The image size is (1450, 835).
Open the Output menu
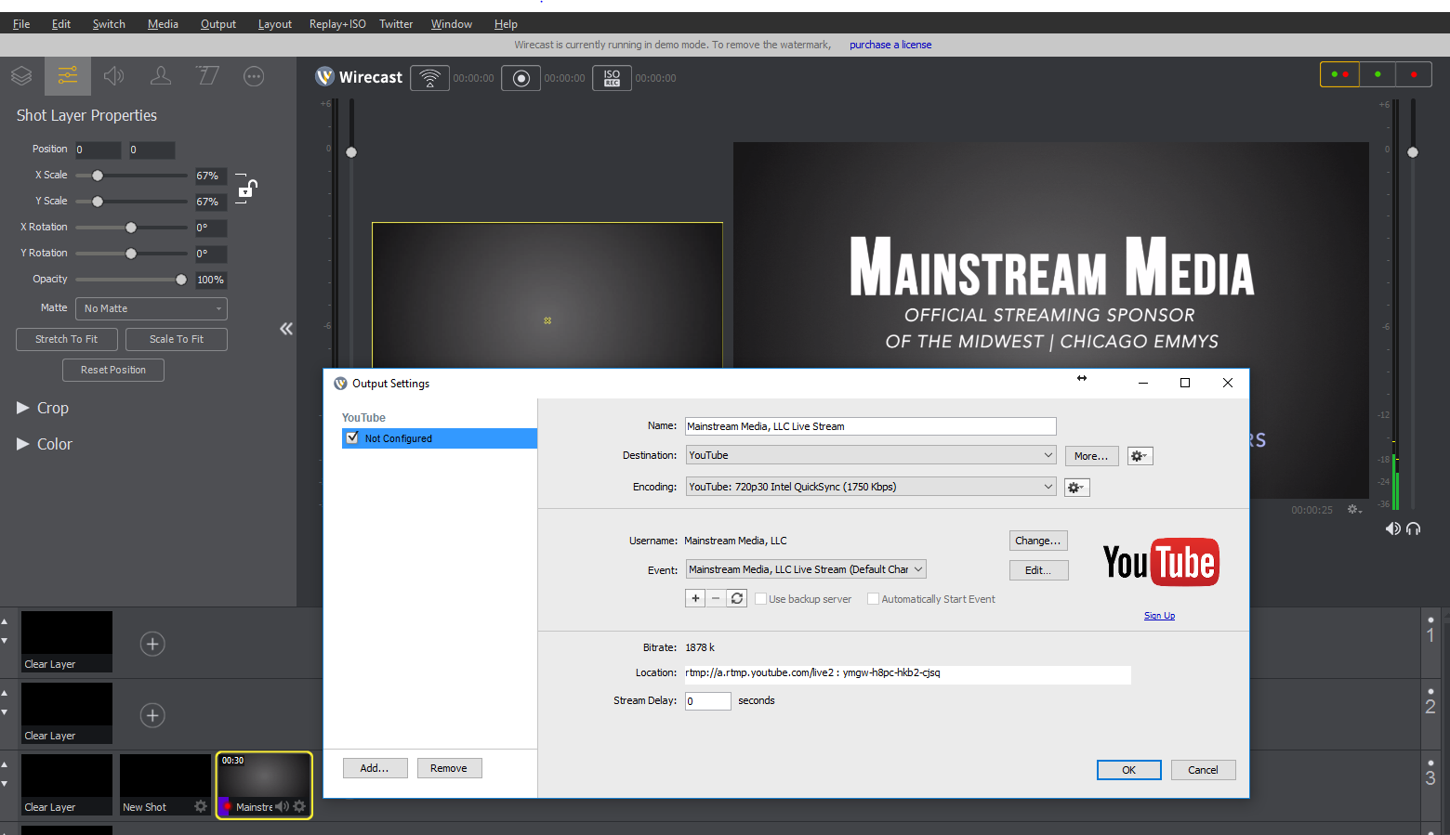[x=217, y=24]
